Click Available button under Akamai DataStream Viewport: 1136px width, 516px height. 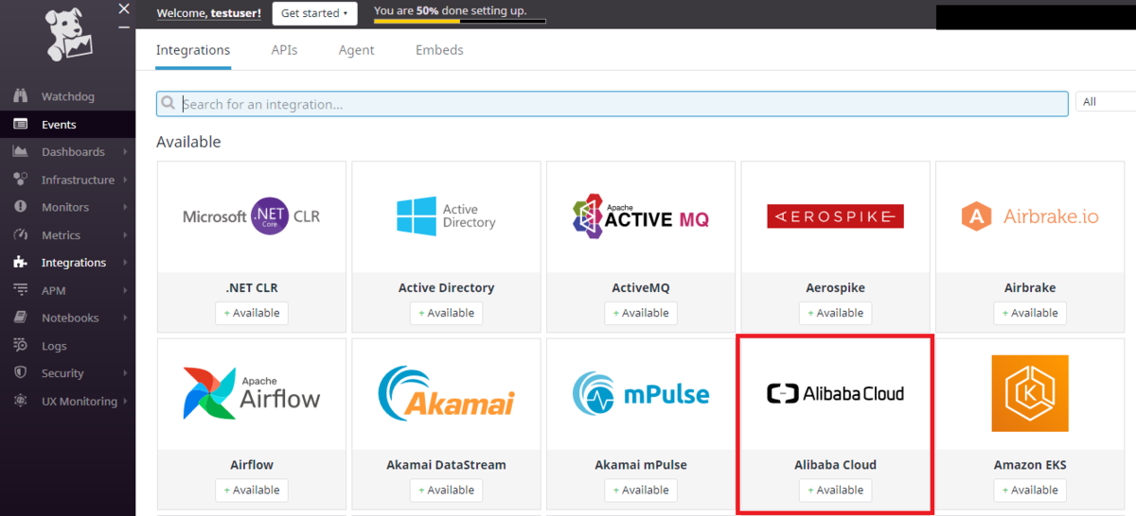[446, 490]
